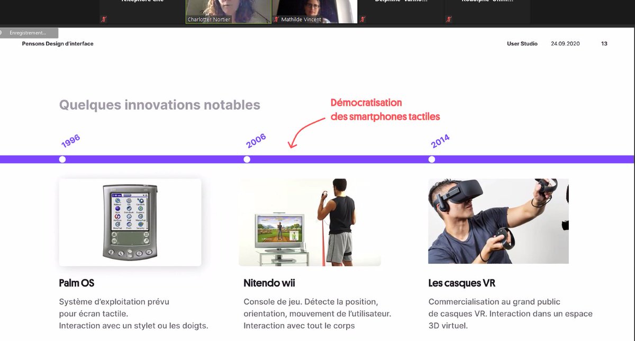Click the 'Les casques VR' heading
This screenshot has width=635, height=341.
(x=462, y=283)
